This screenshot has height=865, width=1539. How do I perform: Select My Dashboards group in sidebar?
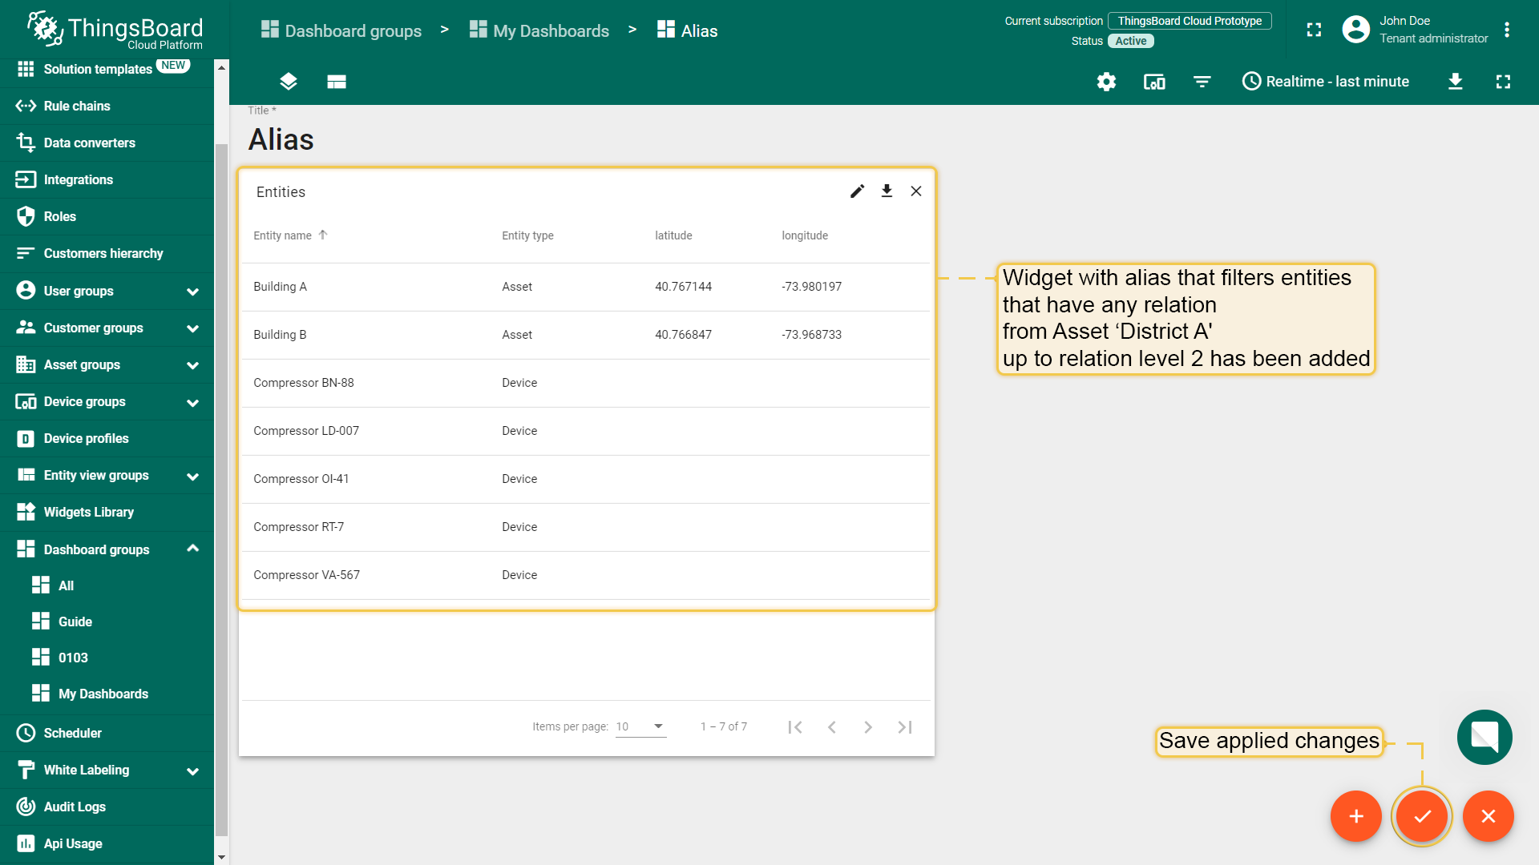click(107, 694)
